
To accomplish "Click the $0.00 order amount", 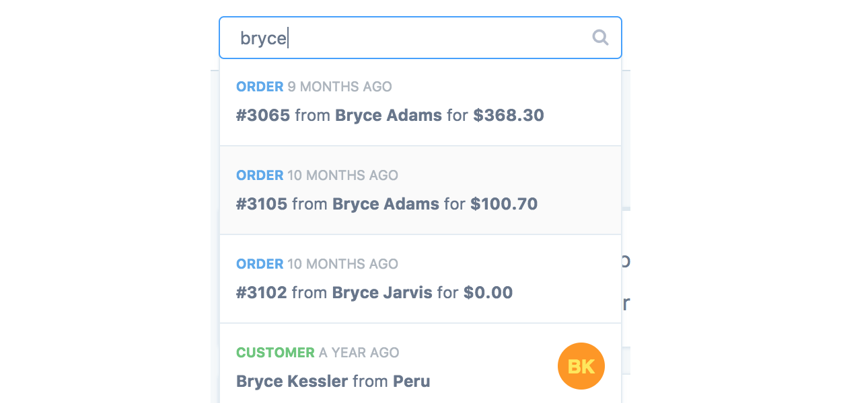I will coord(488,293).
